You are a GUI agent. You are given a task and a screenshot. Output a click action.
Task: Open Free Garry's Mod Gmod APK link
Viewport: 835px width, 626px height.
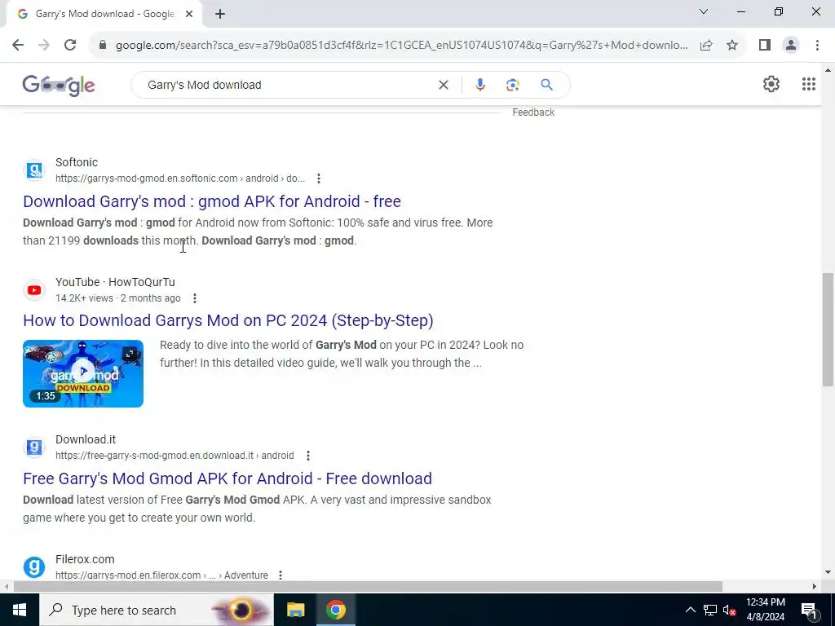pyautogui.click(x=228, y=478)
